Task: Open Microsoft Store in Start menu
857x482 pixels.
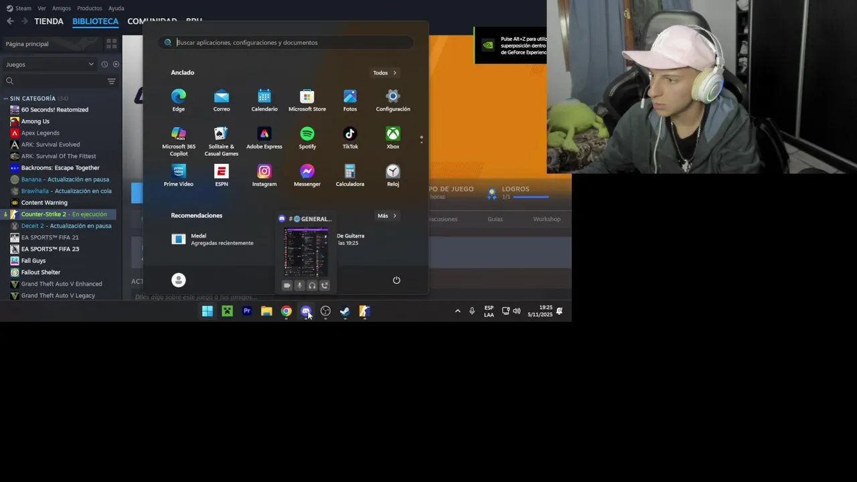Action: point(307,100)
